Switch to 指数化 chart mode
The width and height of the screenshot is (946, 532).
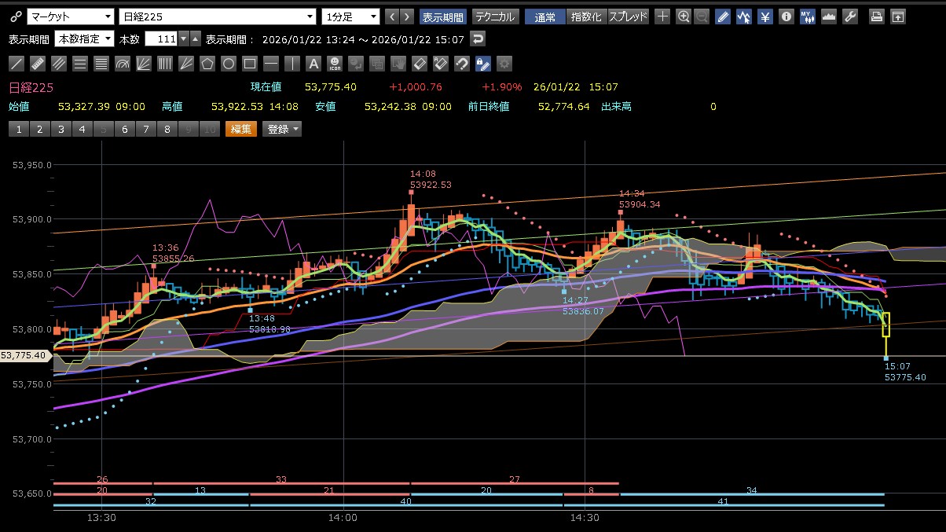[585, 17]
